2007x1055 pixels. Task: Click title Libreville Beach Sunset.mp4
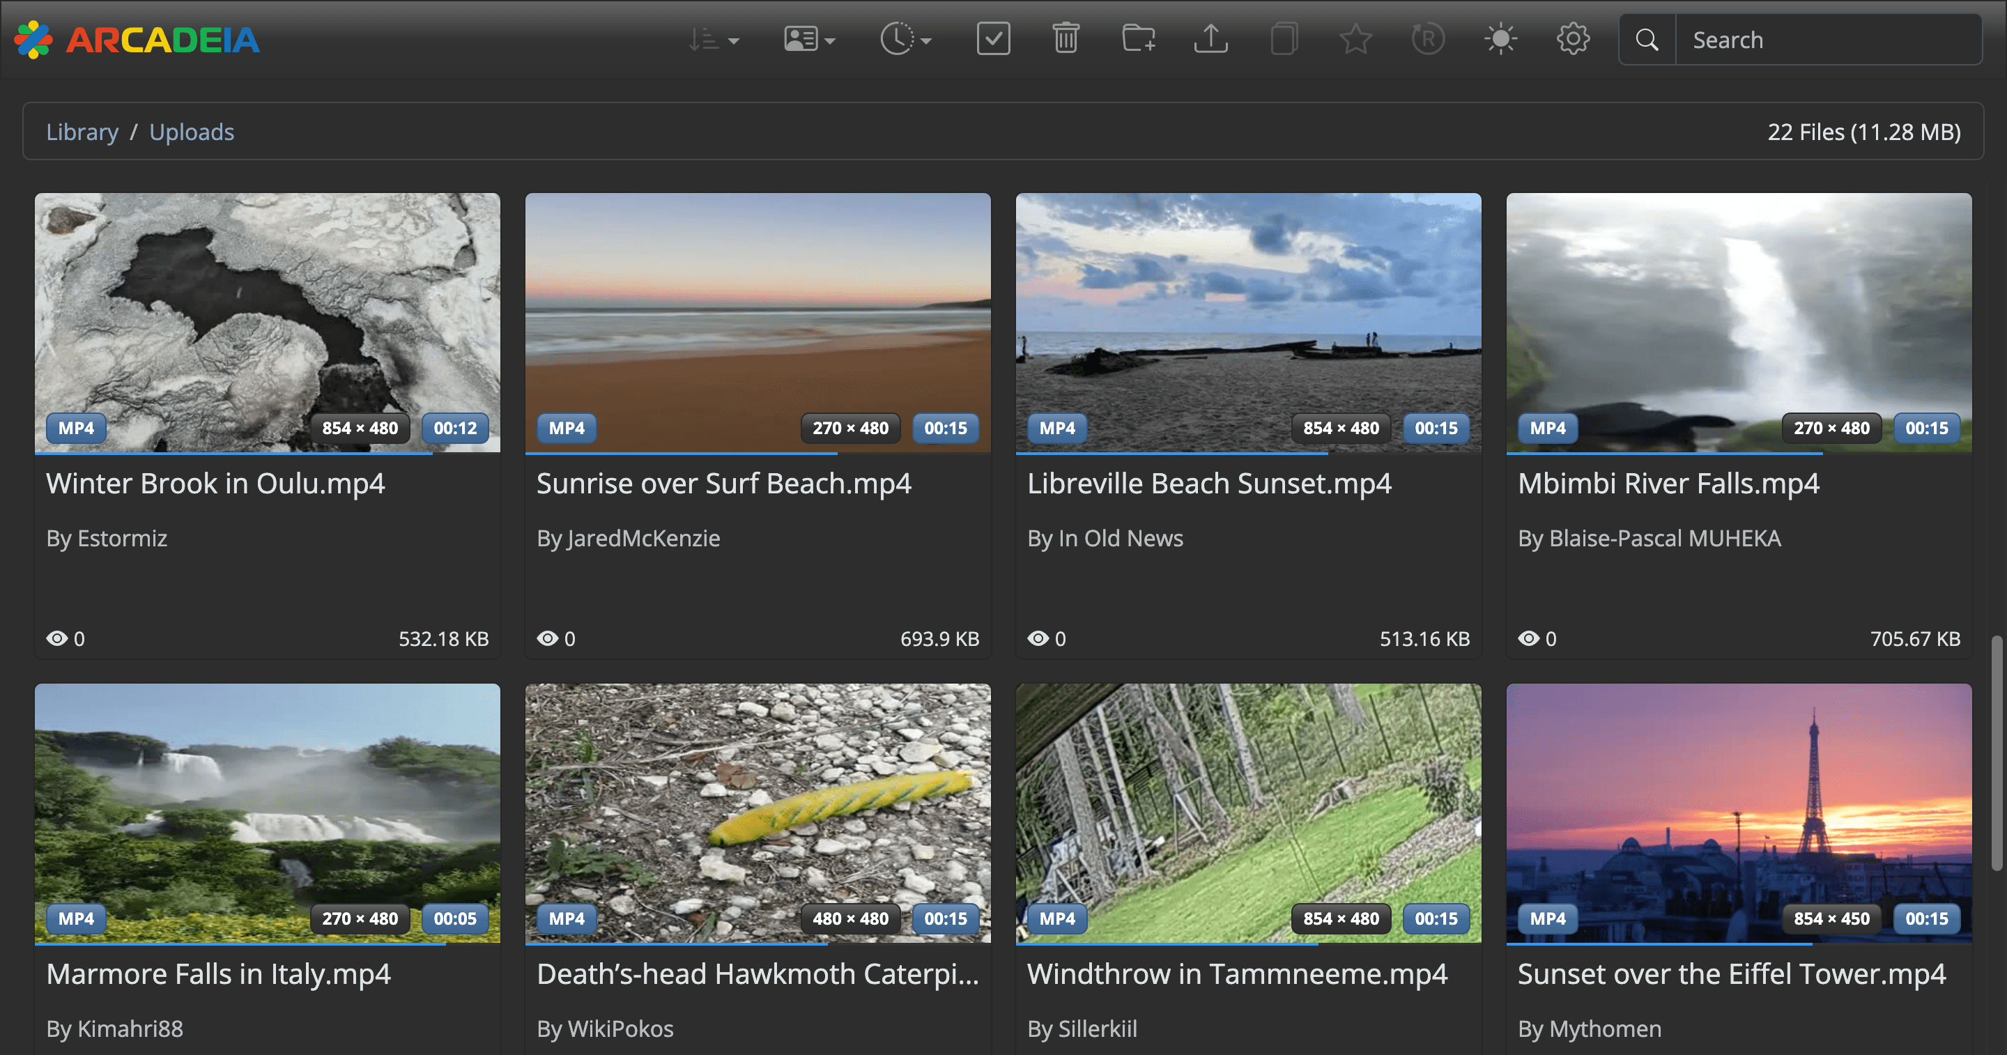[x=1209, y=484]
